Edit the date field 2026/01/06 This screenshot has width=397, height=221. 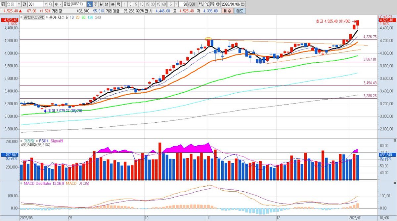pos(231,4)
